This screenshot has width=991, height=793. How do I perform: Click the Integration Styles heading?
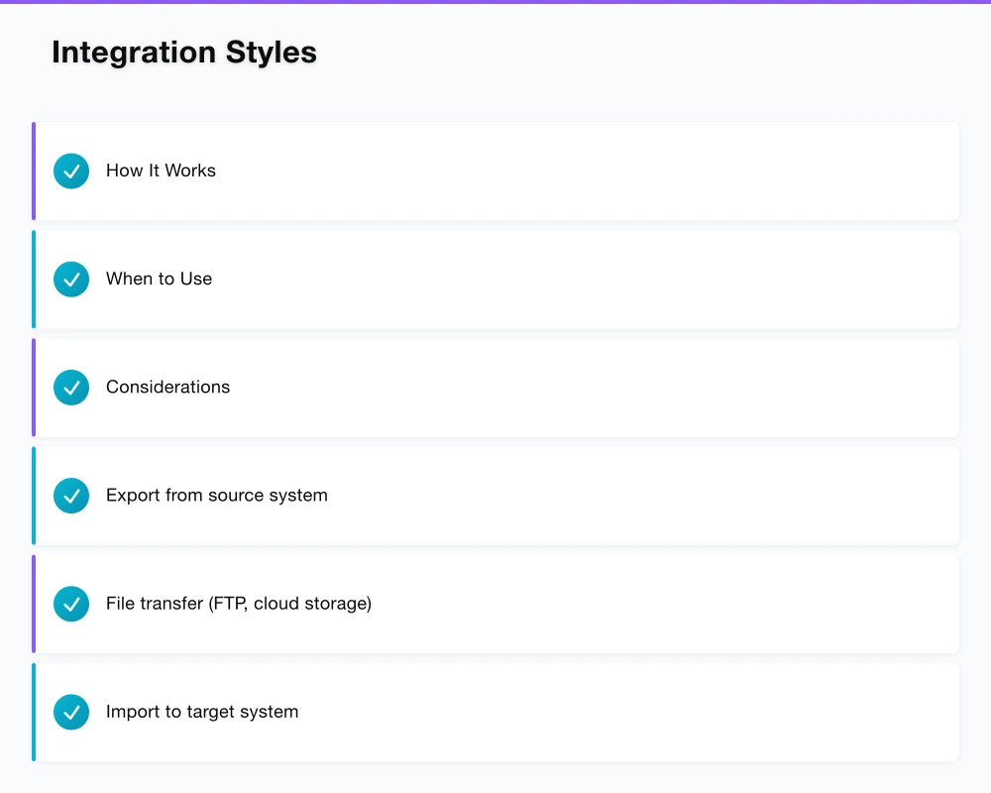pos(184,52)
